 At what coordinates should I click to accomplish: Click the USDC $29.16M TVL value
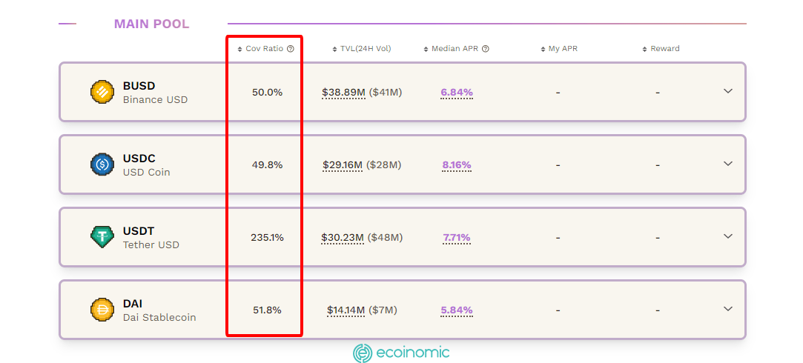point(343,165)
